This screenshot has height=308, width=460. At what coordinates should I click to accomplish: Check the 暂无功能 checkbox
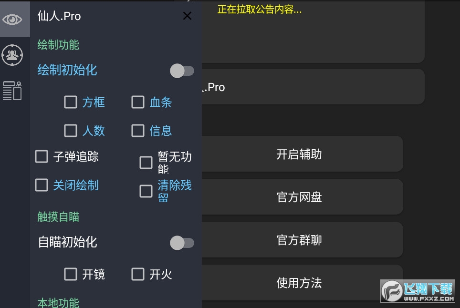click(146, 163)
